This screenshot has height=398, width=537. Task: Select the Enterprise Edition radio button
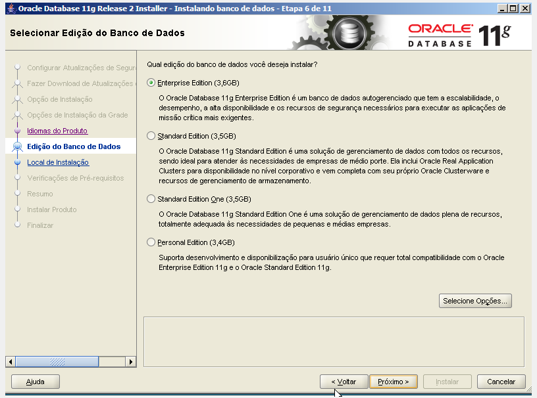point(151,83)
